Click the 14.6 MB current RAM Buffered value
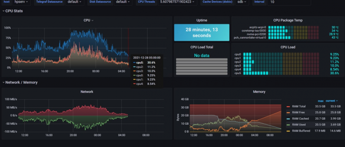 (x=335, y=131)
